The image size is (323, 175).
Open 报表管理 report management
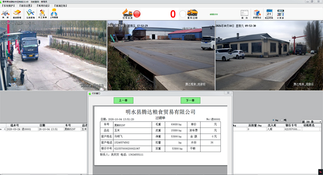(17, 14)
